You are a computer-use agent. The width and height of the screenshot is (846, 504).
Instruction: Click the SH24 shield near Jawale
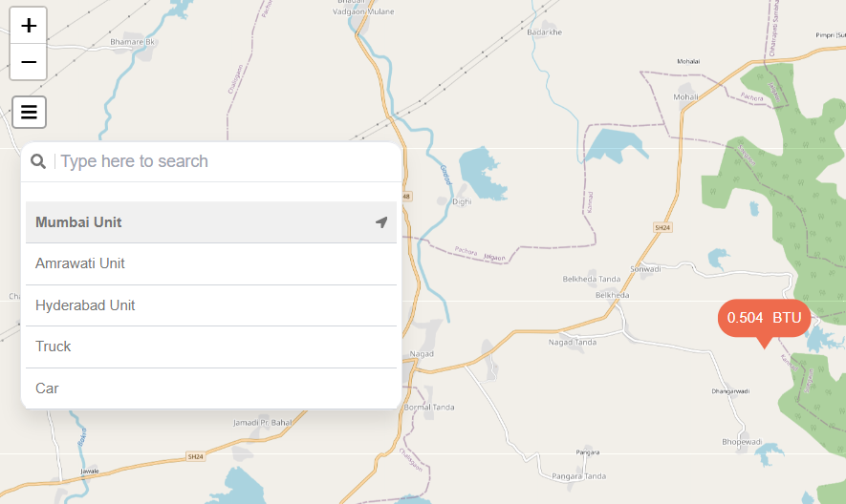click(196, 457)
